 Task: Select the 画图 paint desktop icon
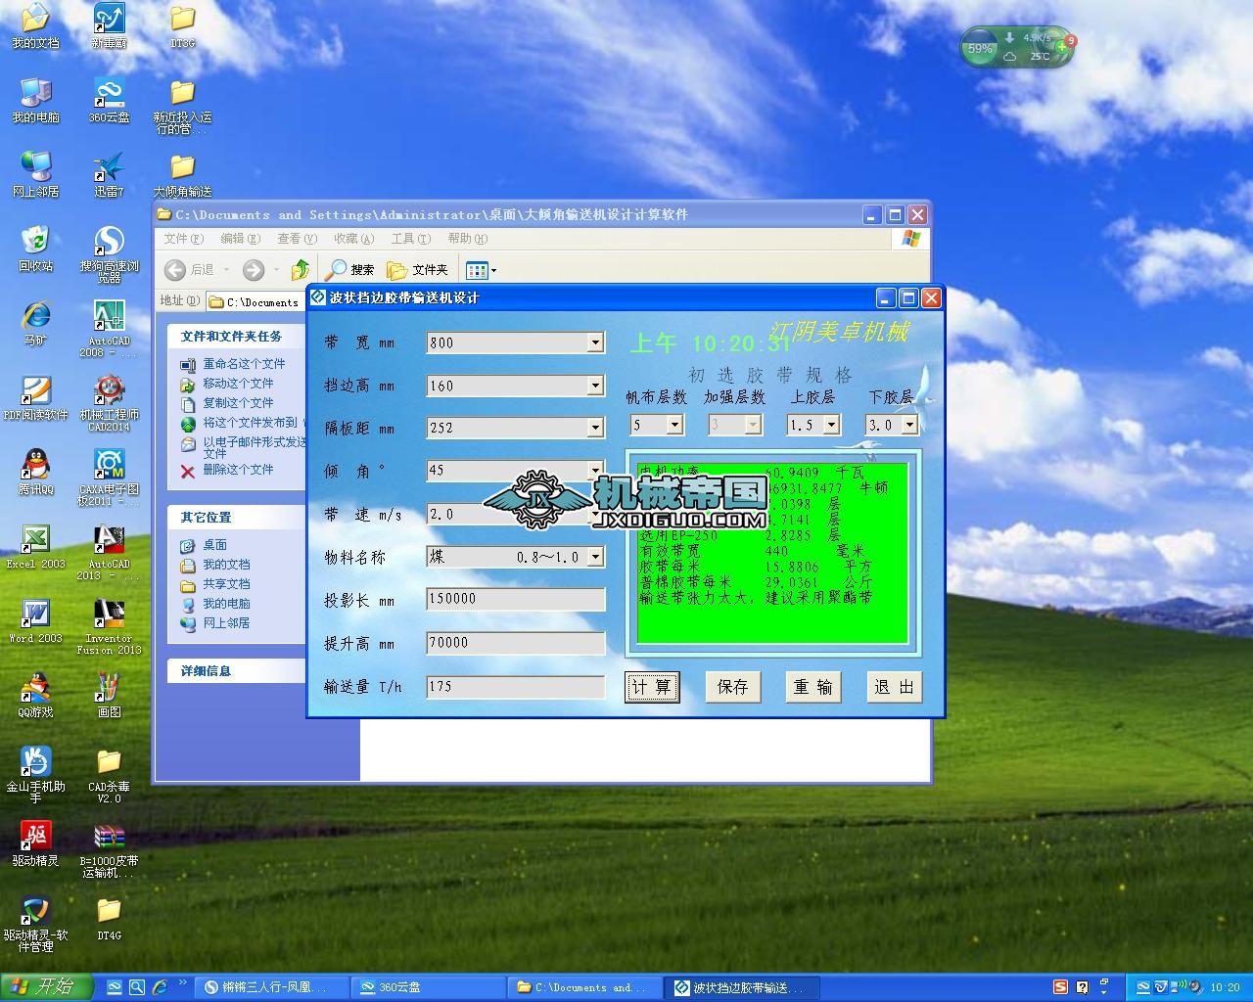(109, 695)
